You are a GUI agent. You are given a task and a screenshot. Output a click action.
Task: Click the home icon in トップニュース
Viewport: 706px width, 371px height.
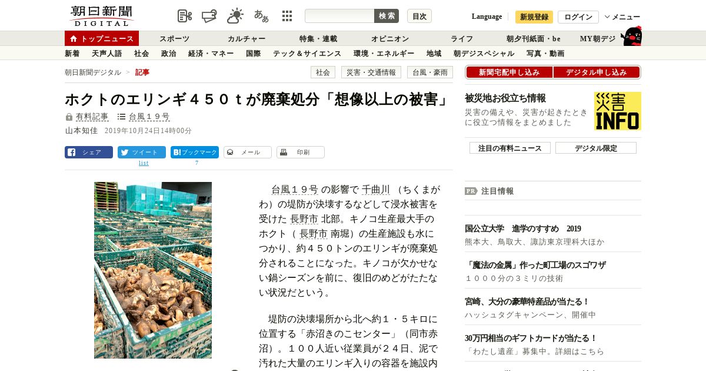pyautogui.click(x=74, y=39)
